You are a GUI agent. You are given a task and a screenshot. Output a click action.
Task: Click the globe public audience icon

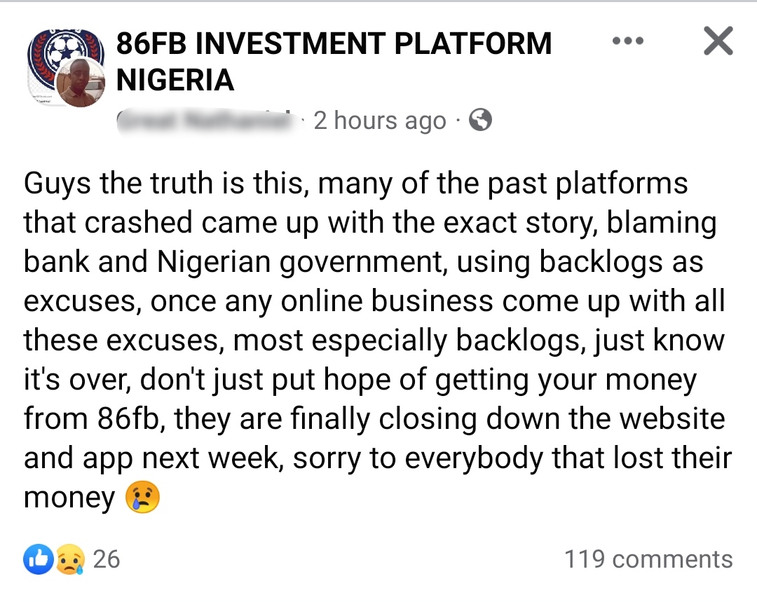click(480, 121)
